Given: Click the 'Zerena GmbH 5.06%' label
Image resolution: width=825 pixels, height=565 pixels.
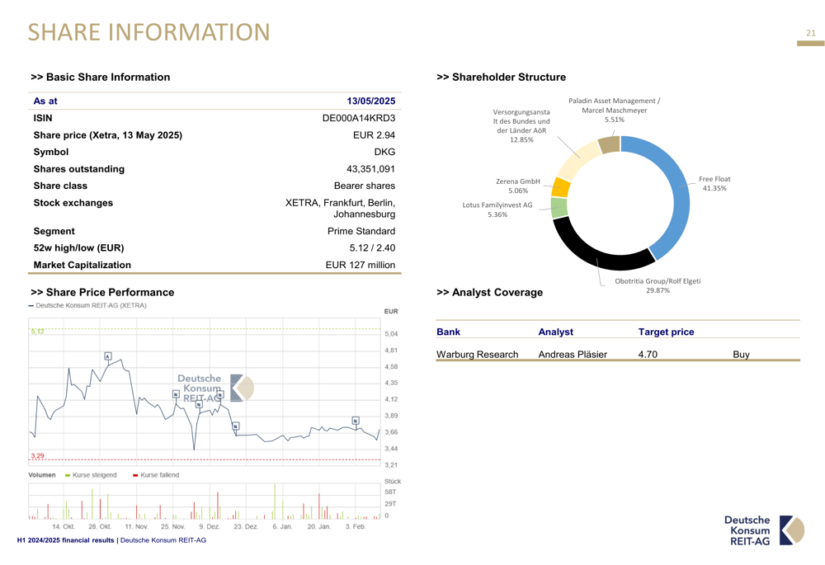Looking at the screenshot, I should [x=518, y=186].
